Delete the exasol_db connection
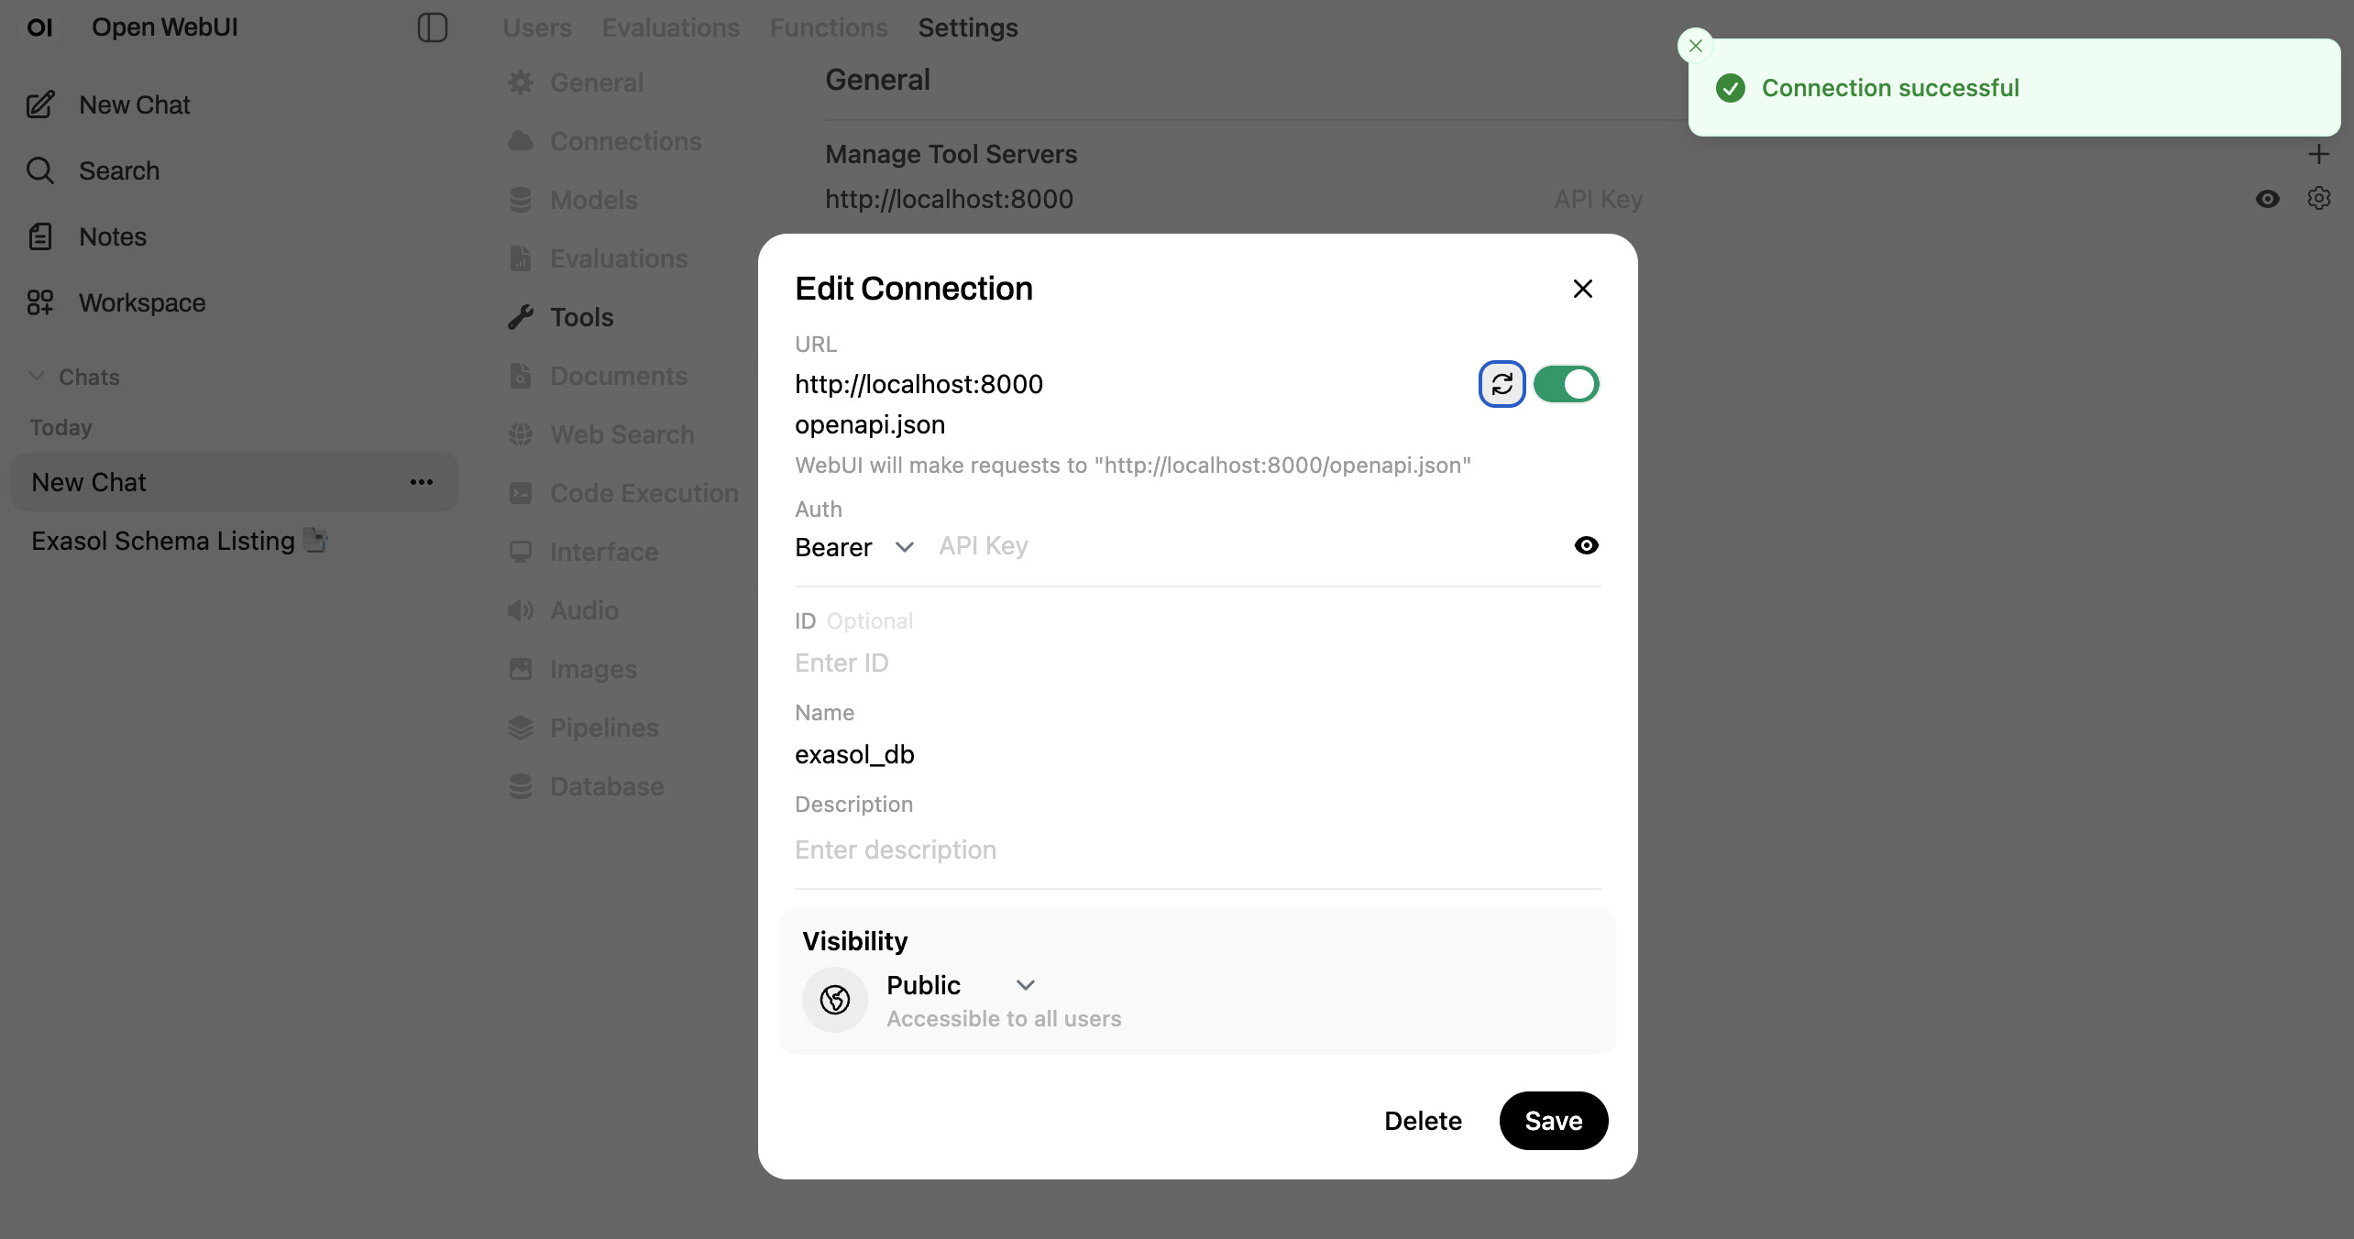The height and width of the screenshot is (1239, 2354). click(1423, 1121)
